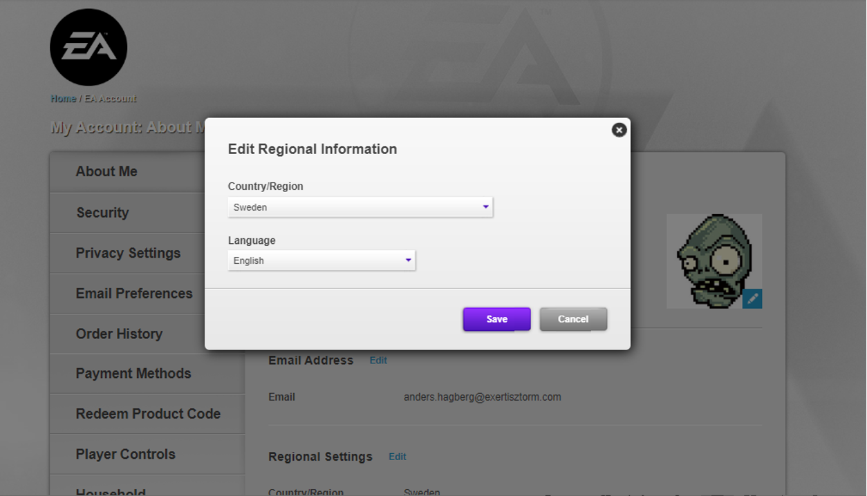Go to the Home breadcrumb link
This screenshot has width=867, height=496.
(x=63, y=99)
